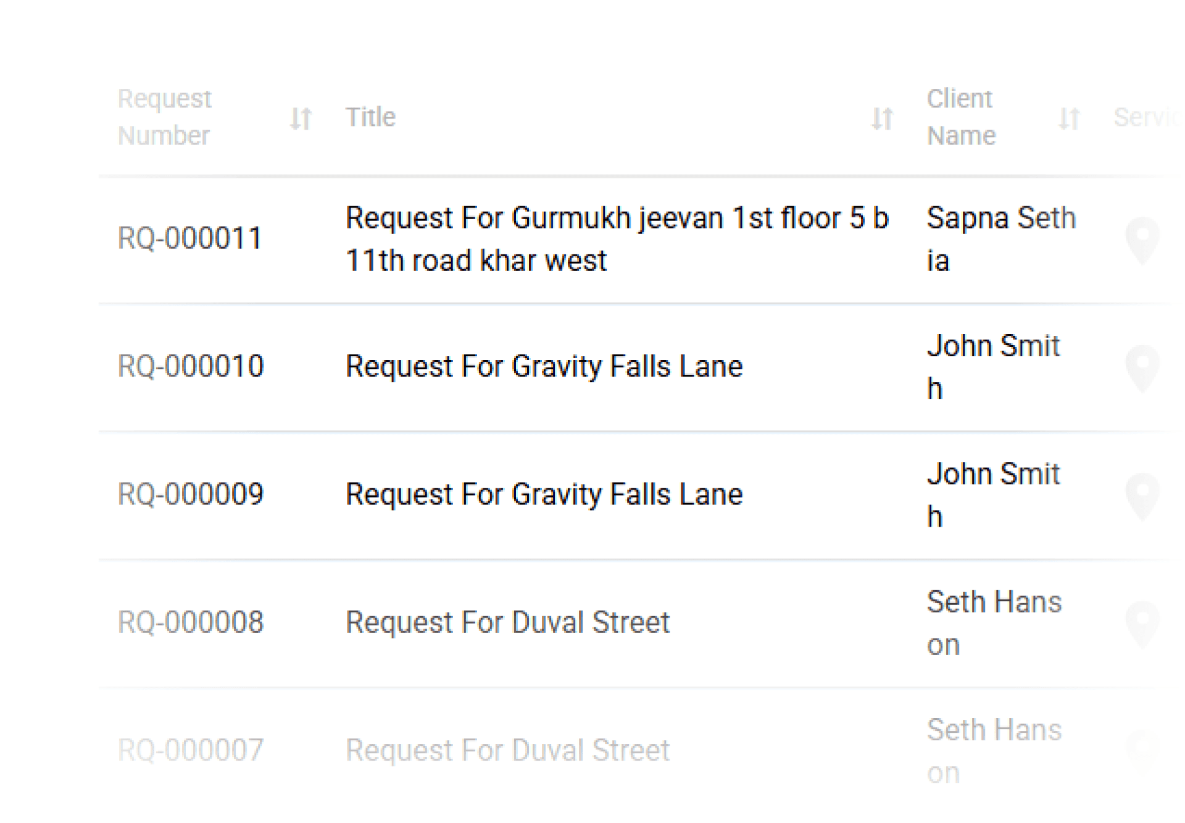Click location pin for RQ-000010

pos(1142,367)
